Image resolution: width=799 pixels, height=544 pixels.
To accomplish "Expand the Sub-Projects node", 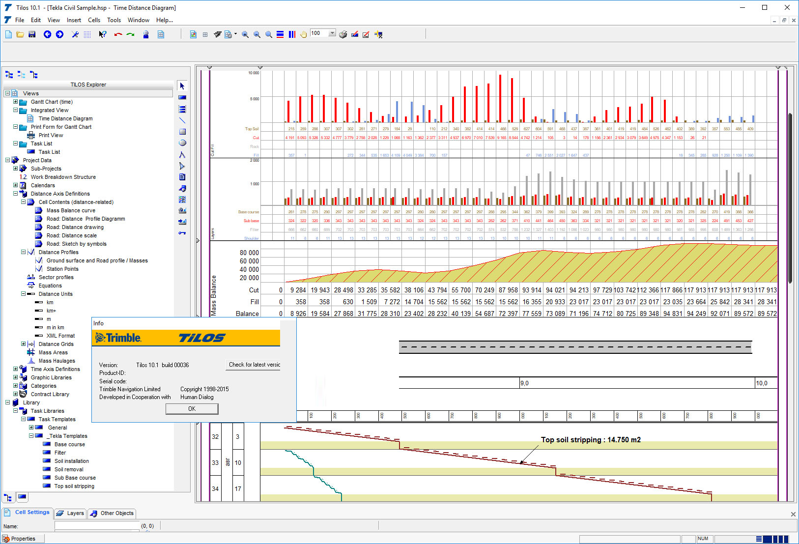I will (x=15, y=169).
